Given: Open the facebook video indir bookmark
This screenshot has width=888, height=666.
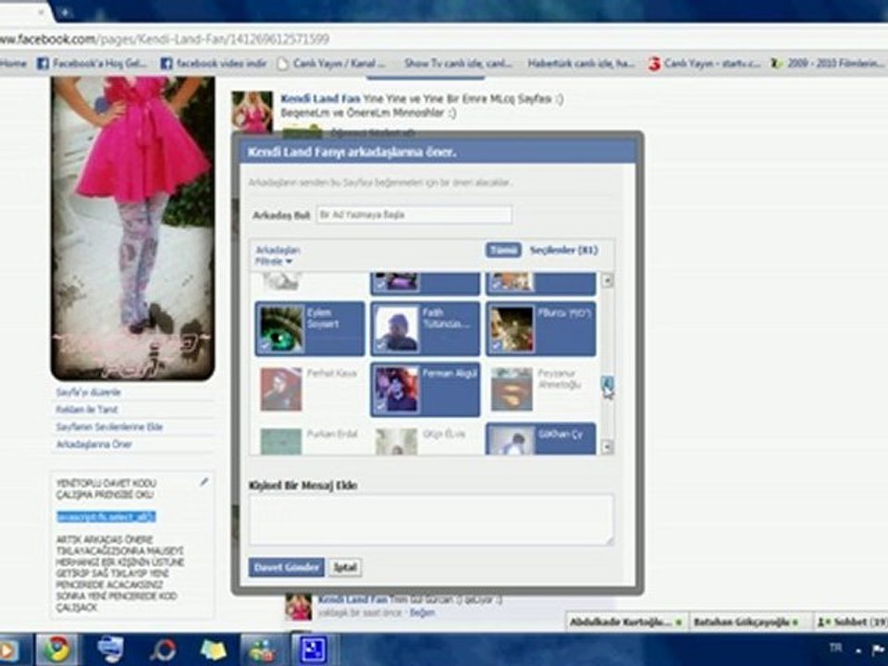Looking at the screenshot, I should click(214, 64).
